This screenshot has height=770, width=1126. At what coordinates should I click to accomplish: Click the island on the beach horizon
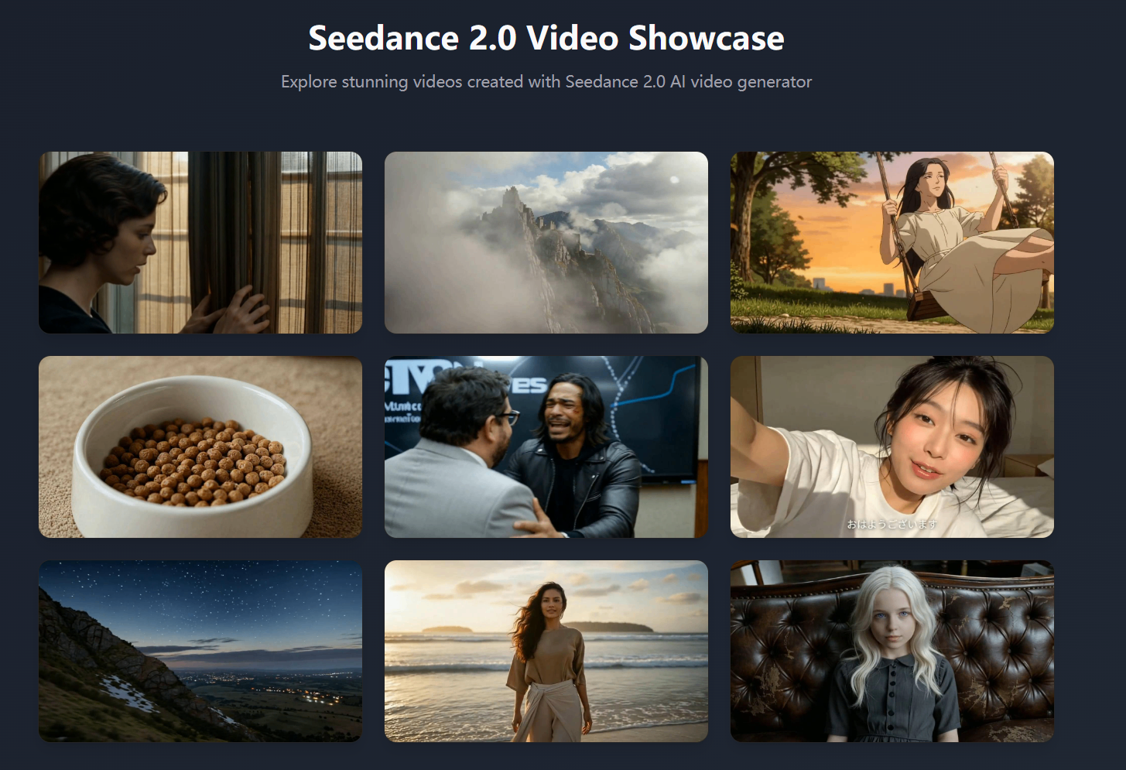[610, 627]
